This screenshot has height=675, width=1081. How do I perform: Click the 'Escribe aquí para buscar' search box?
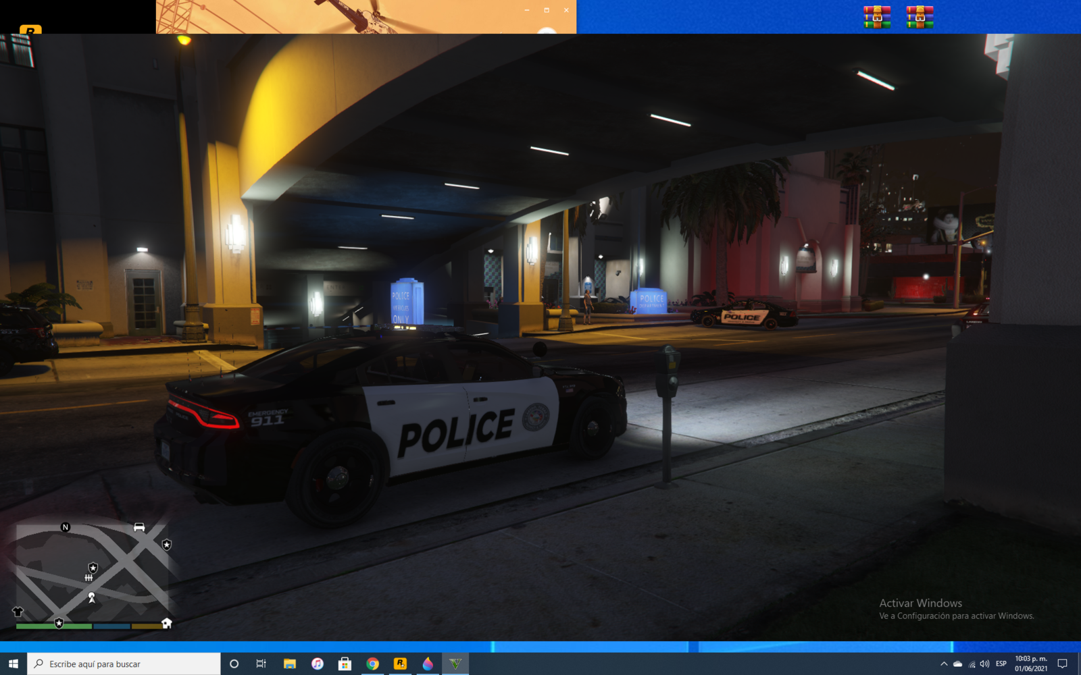(x=125, y=664)
